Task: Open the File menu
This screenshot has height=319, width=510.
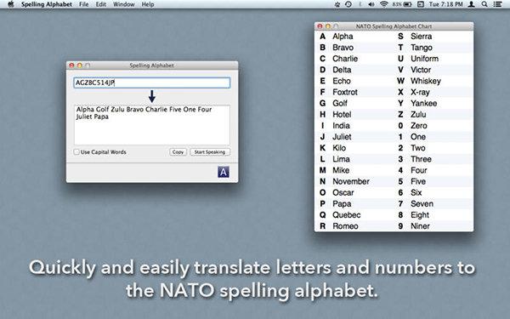Action: (x=83, y=4)
